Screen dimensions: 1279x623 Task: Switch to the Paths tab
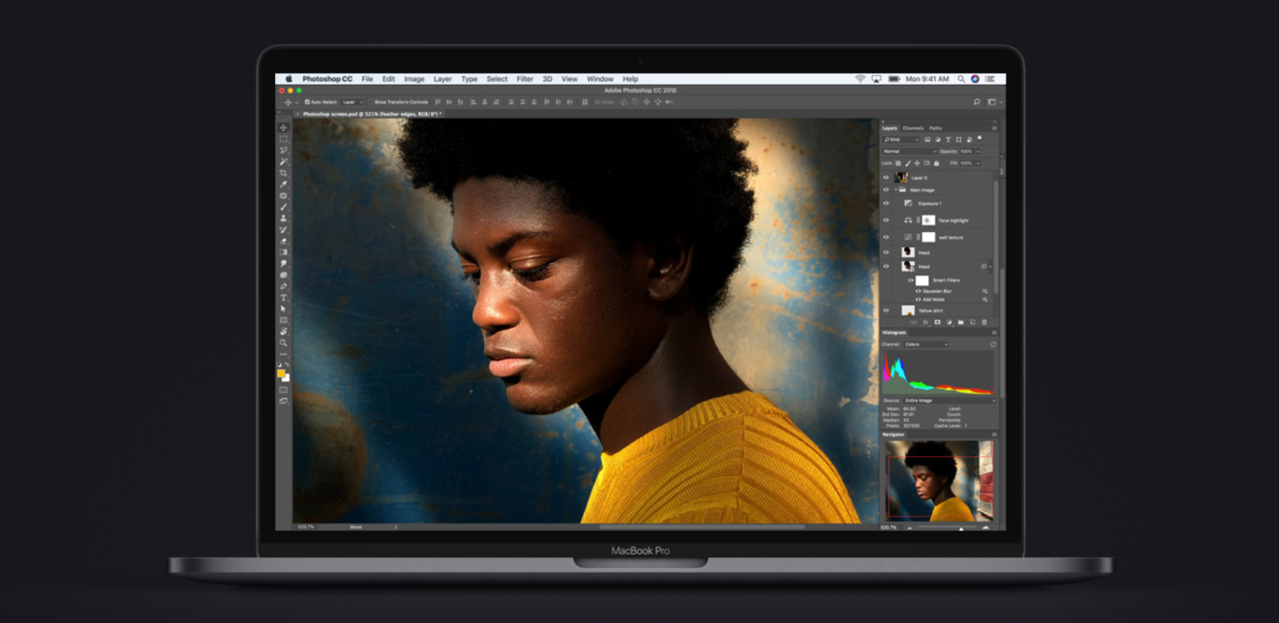[x=935, y=128]
